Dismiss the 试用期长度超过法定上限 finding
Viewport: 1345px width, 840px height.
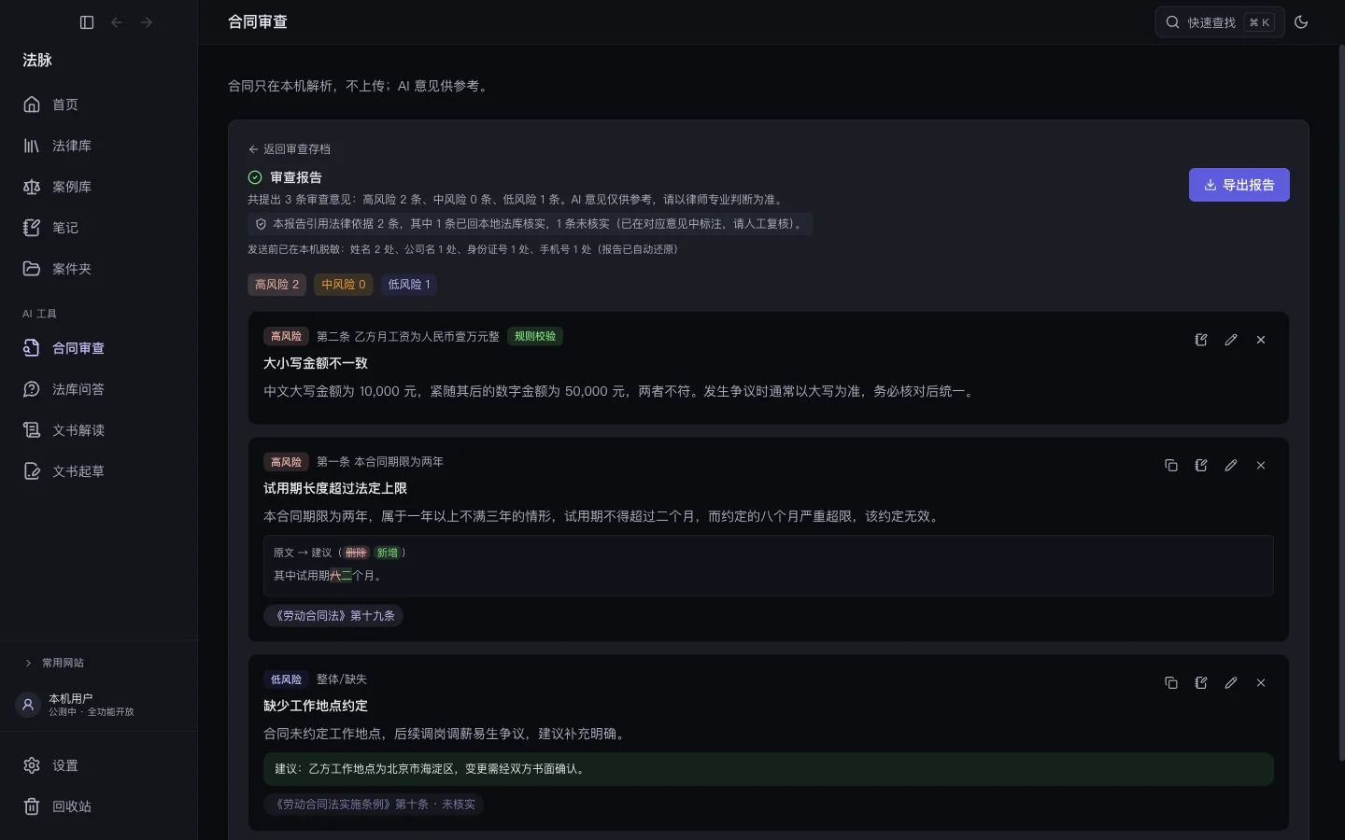(1261, 465)
